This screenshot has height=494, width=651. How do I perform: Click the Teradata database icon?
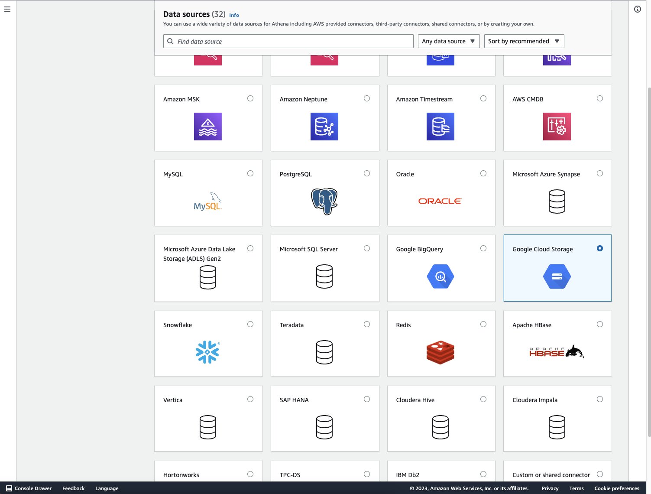pos(324,352)
